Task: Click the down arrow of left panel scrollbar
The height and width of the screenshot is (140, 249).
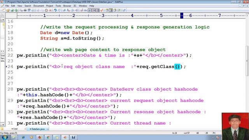Action: click(x=3, y=125)
